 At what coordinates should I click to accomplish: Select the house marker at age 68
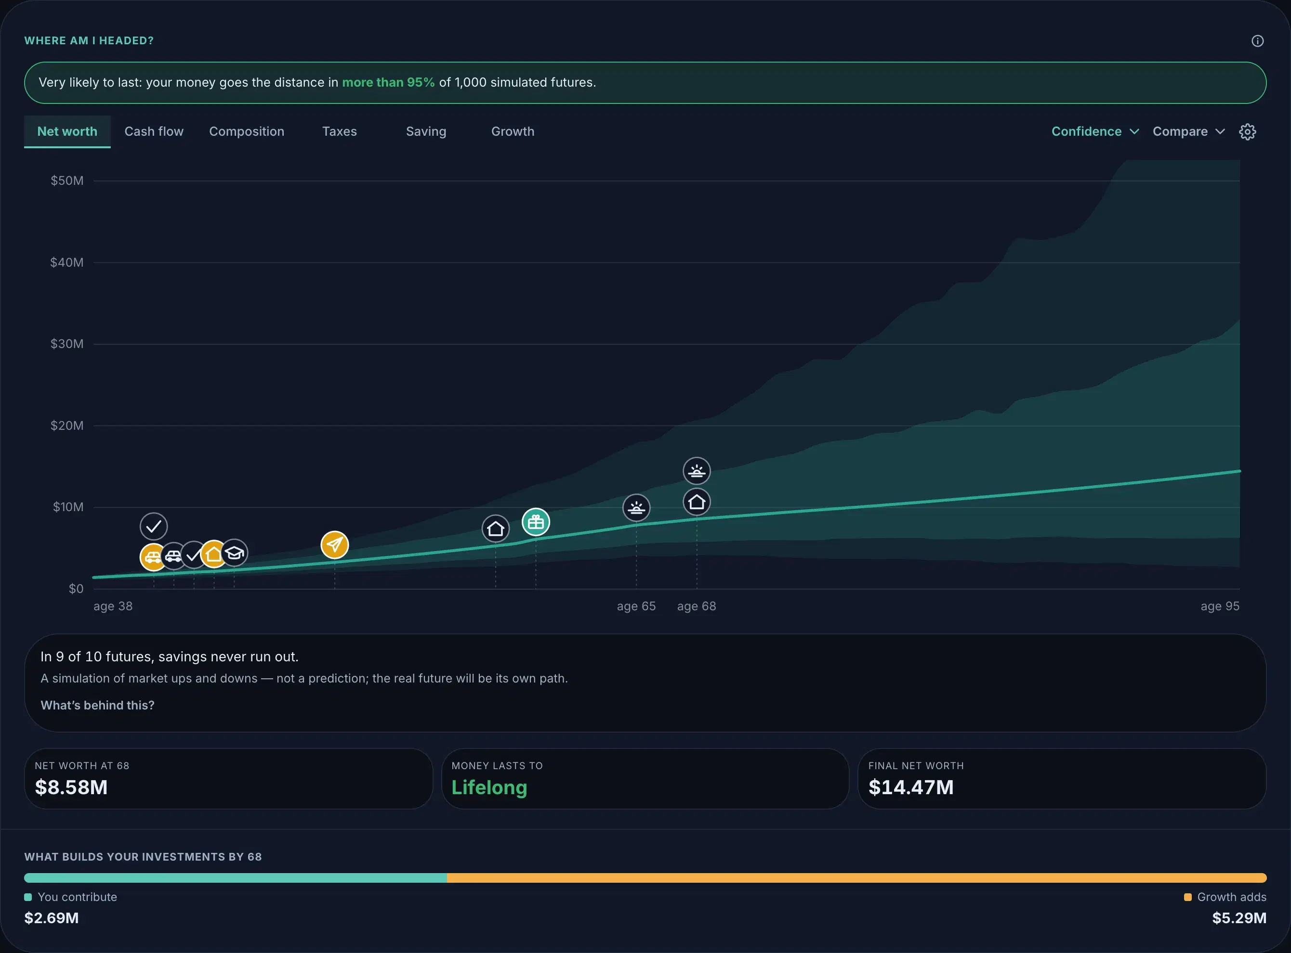tap(697, 502)
